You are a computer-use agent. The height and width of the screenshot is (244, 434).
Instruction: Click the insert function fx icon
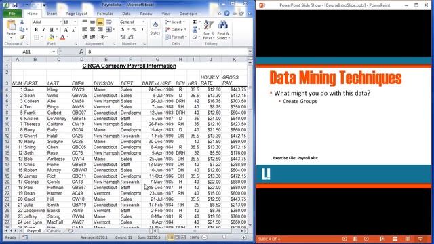tap(81, 52)
